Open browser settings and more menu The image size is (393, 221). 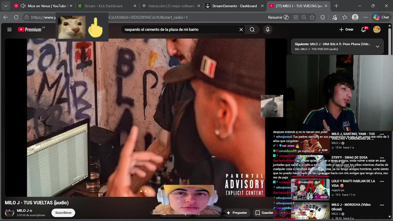coord(365,17)
